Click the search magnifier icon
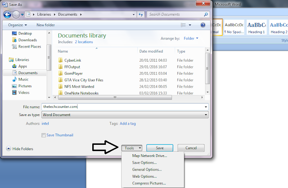The image size is (288, 188). tap(206, 14)
